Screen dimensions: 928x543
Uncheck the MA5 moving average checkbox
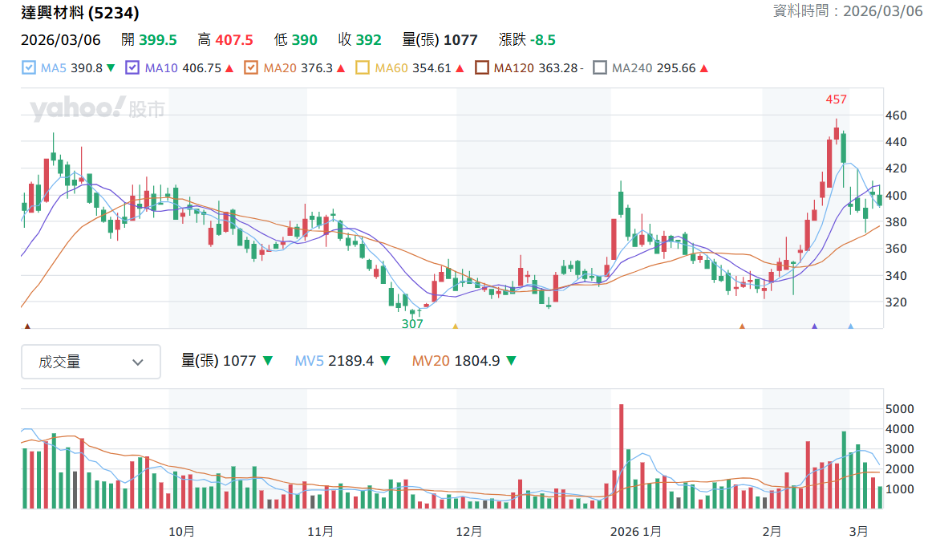(x=28, y=67)
